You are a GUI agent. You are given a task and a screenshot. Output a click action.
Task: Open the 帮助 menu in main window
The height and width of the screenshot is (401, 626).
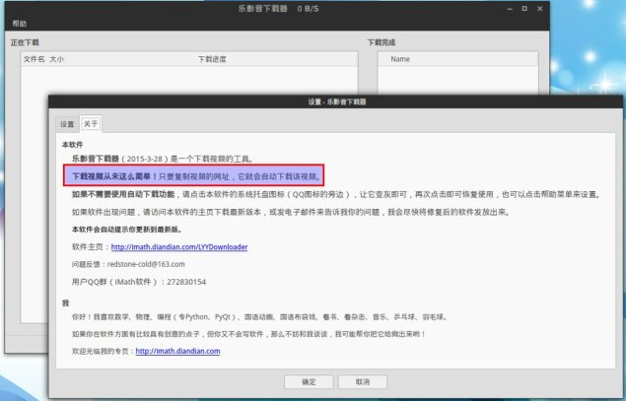[x=19, y=24]
